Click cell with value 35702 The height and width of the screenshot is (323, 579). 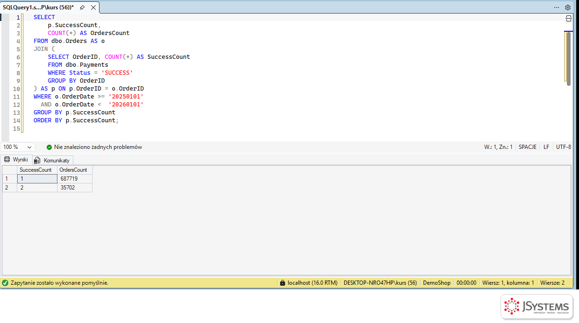[x=75, y=188]
